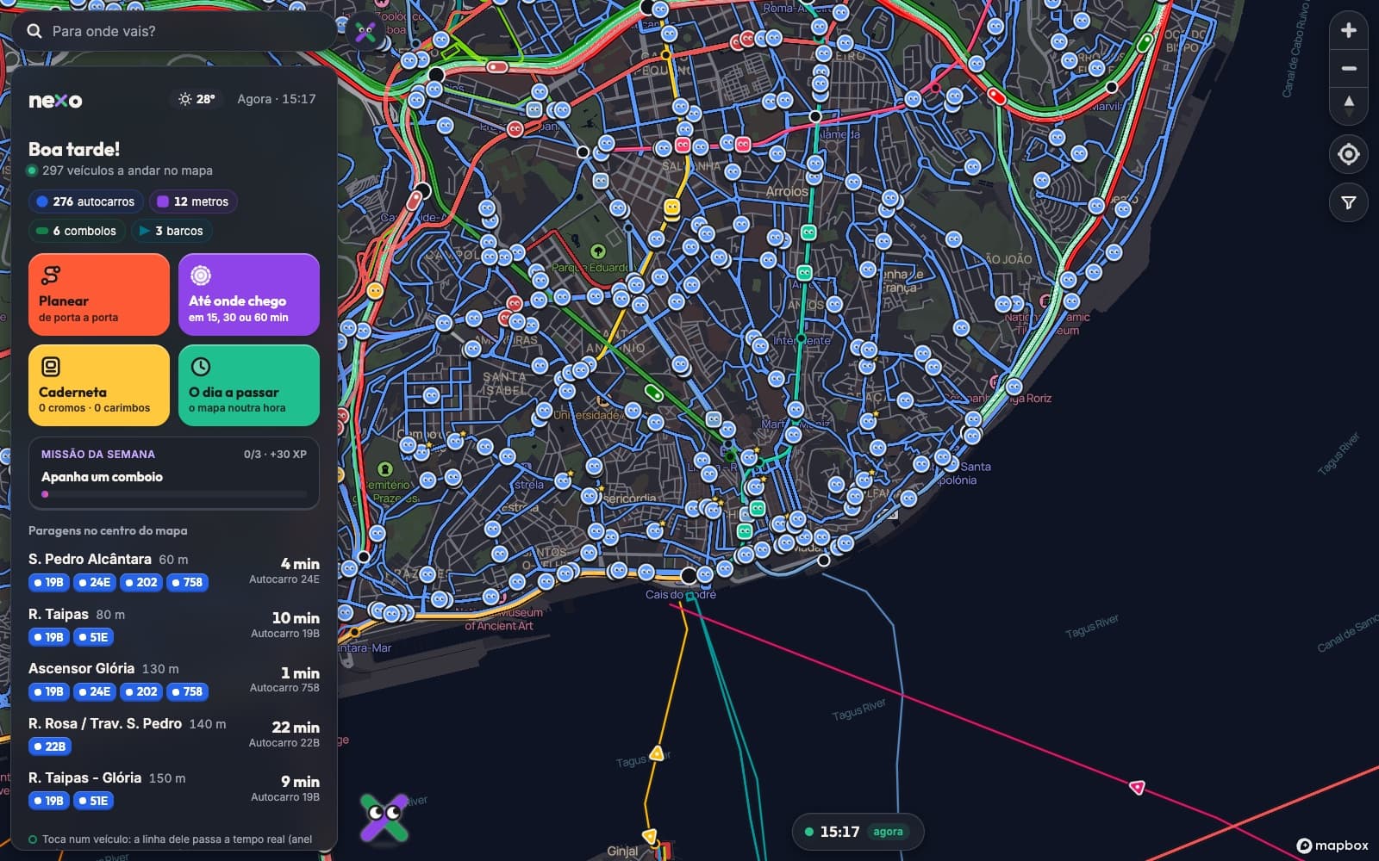1379x861 pixels.
Task: Click the 15:17 agora time pill
Action: click(858, 832)
